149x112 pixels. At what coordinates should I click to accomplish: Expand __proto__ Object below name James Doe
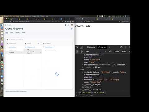(83, 85)
